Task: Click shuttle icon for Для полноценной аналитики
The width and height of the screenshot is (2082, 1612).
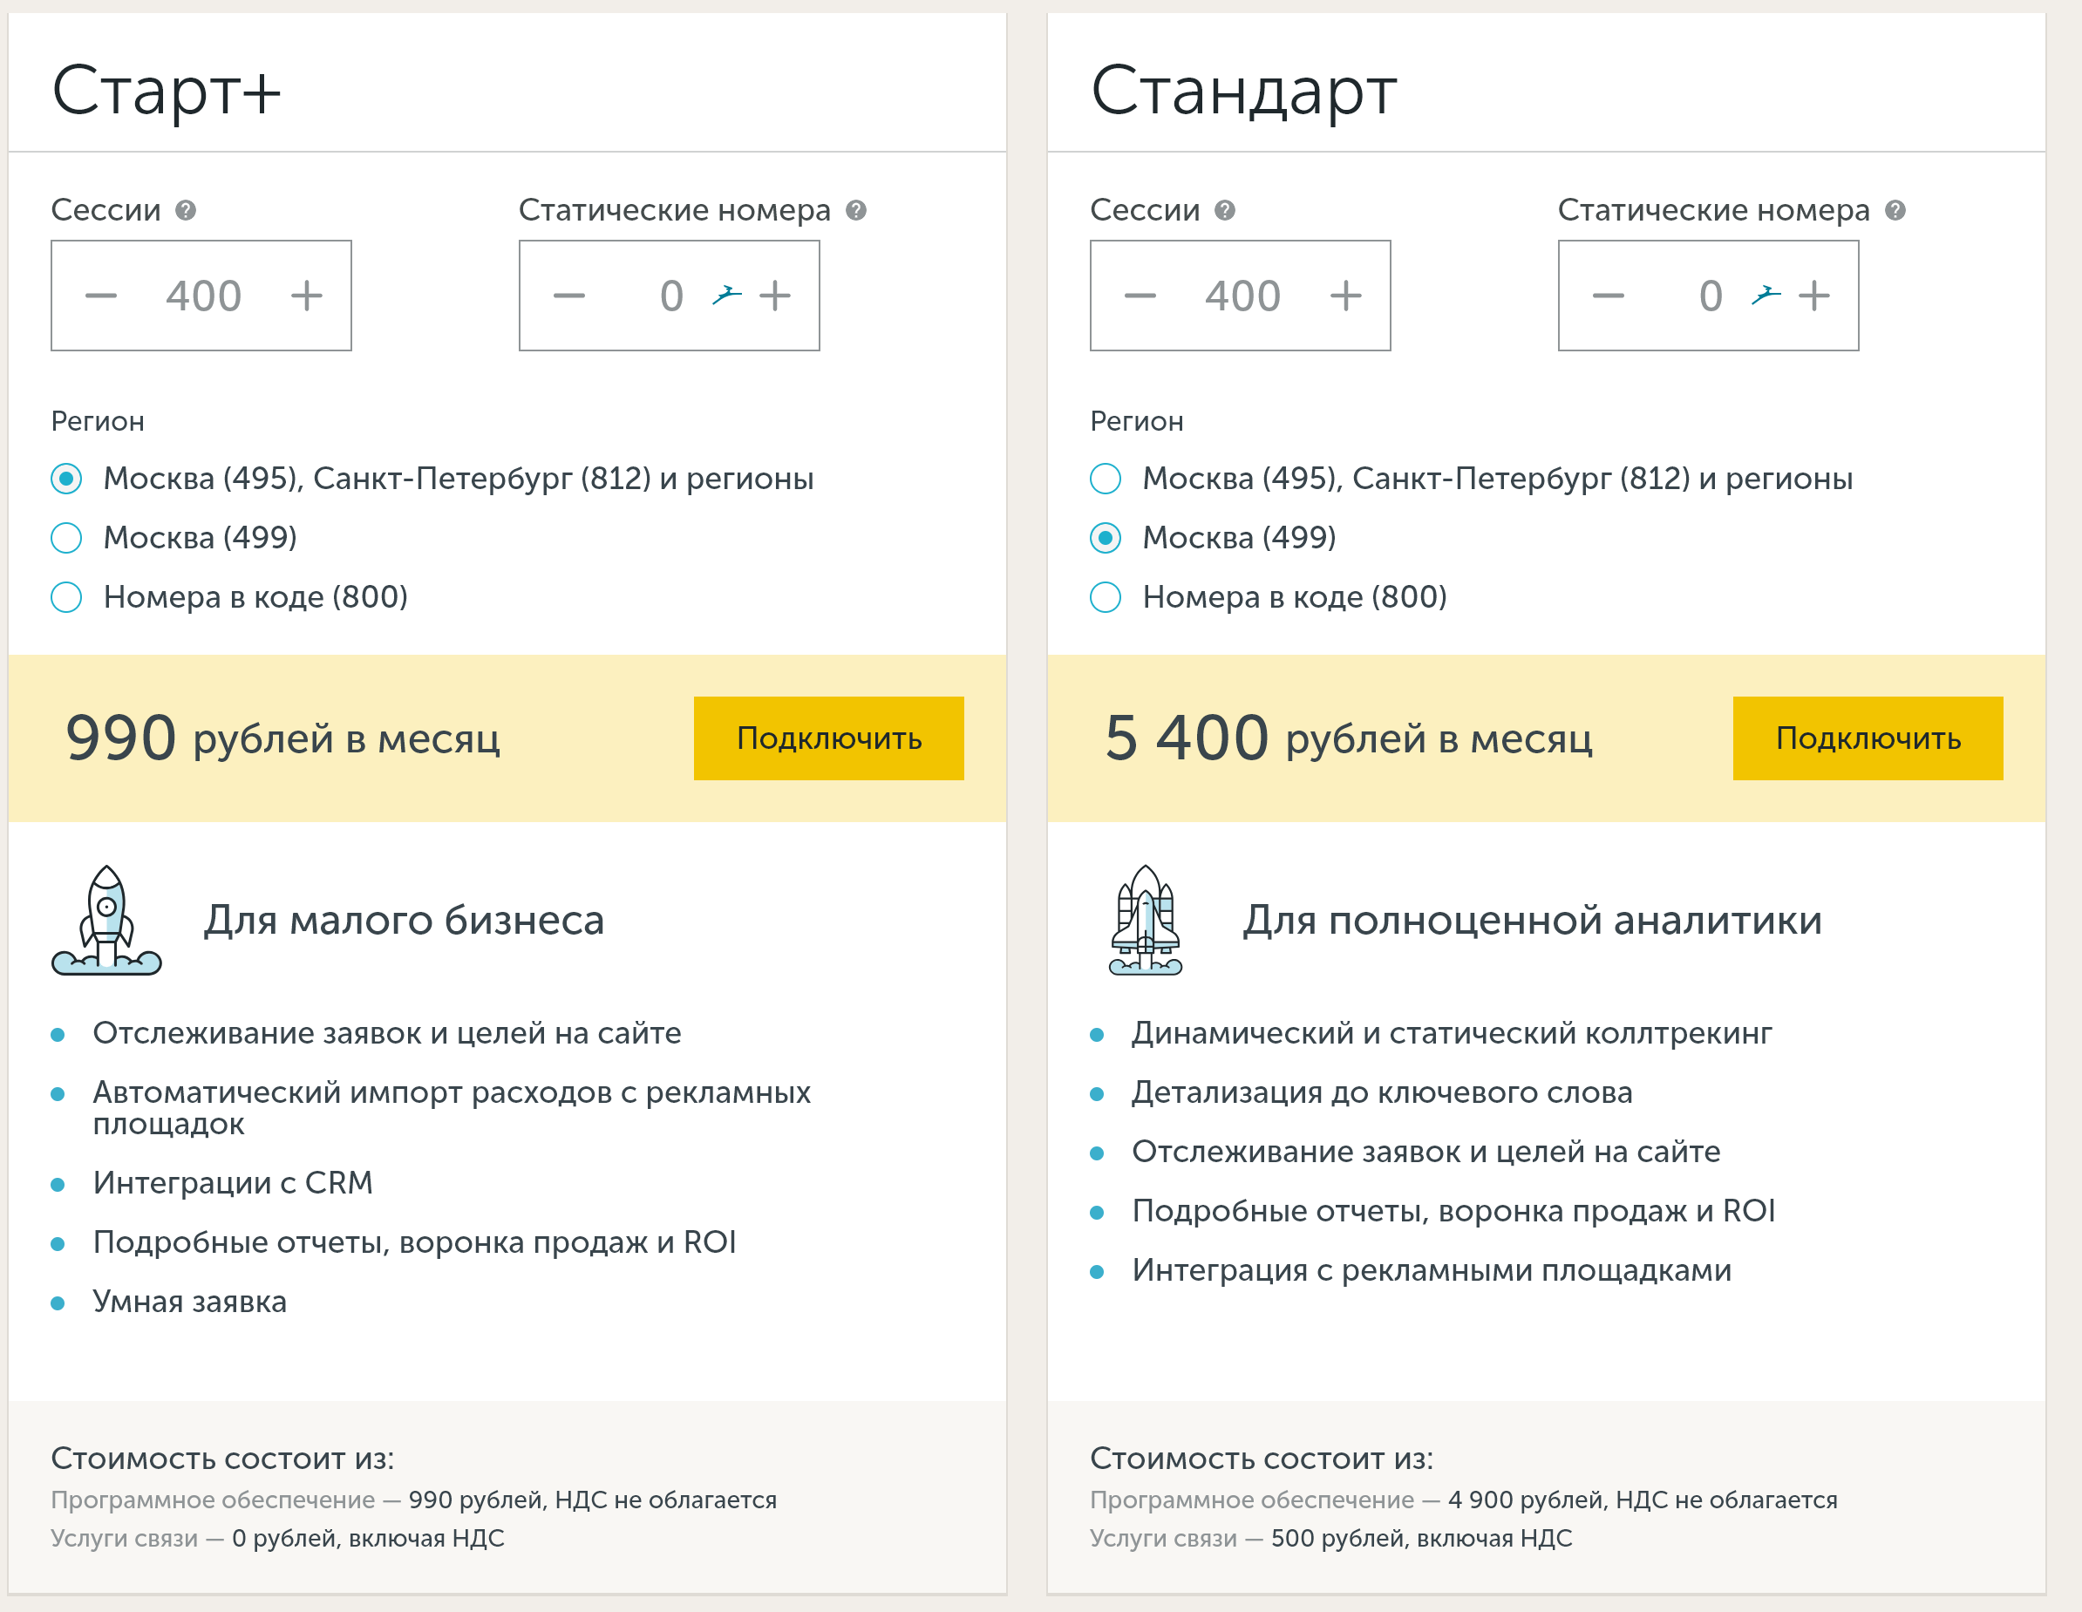Action: (1145, 920)
